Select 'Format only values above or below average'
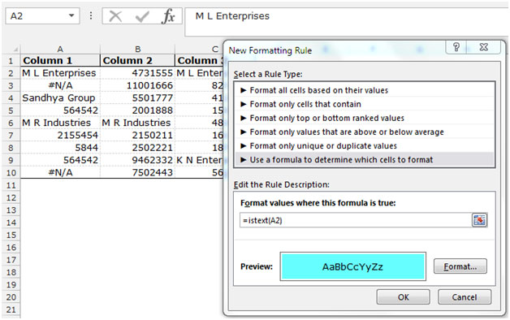 tap(365, 132)
